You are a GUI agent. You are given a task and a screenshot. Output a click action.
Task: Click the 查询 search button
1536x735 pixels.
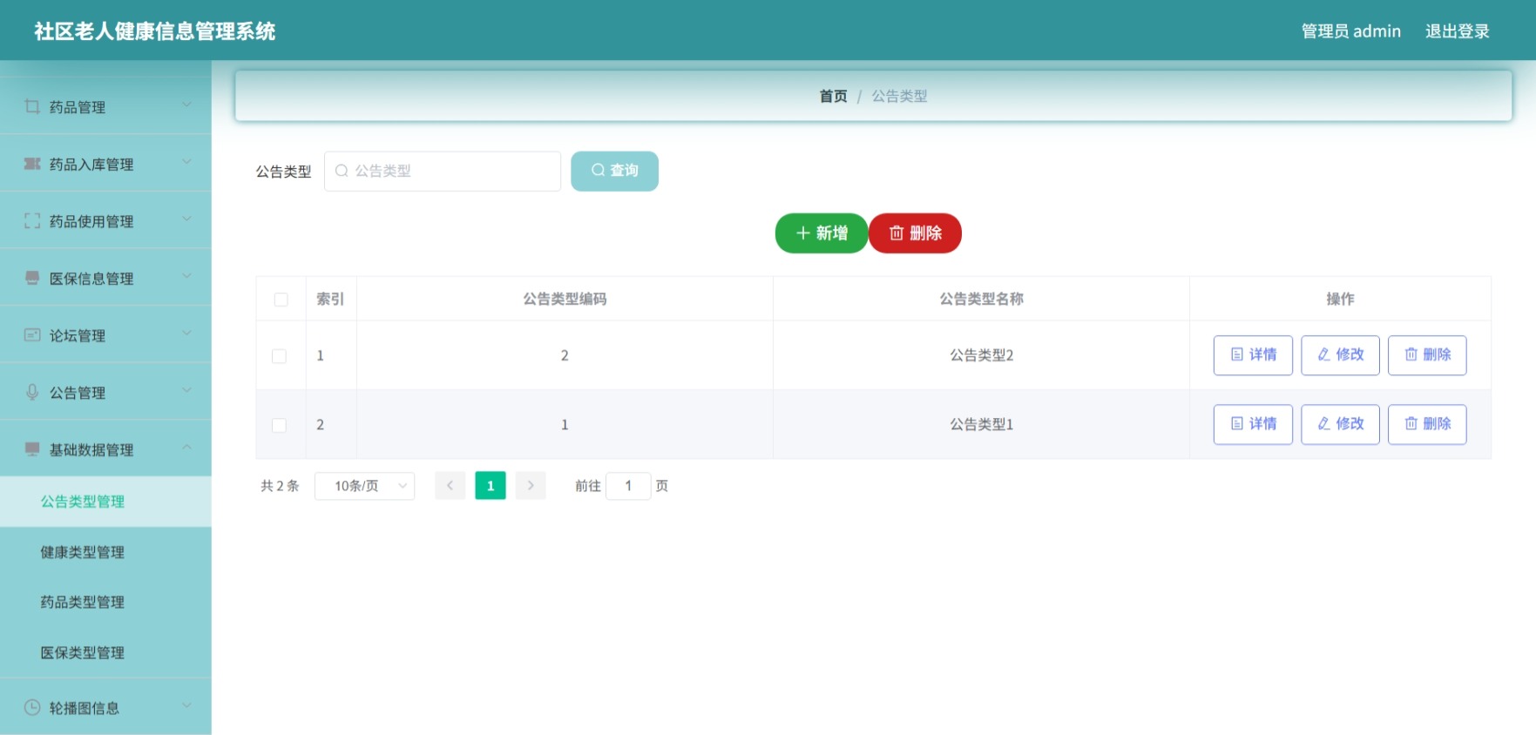click(x=614, y=171)
